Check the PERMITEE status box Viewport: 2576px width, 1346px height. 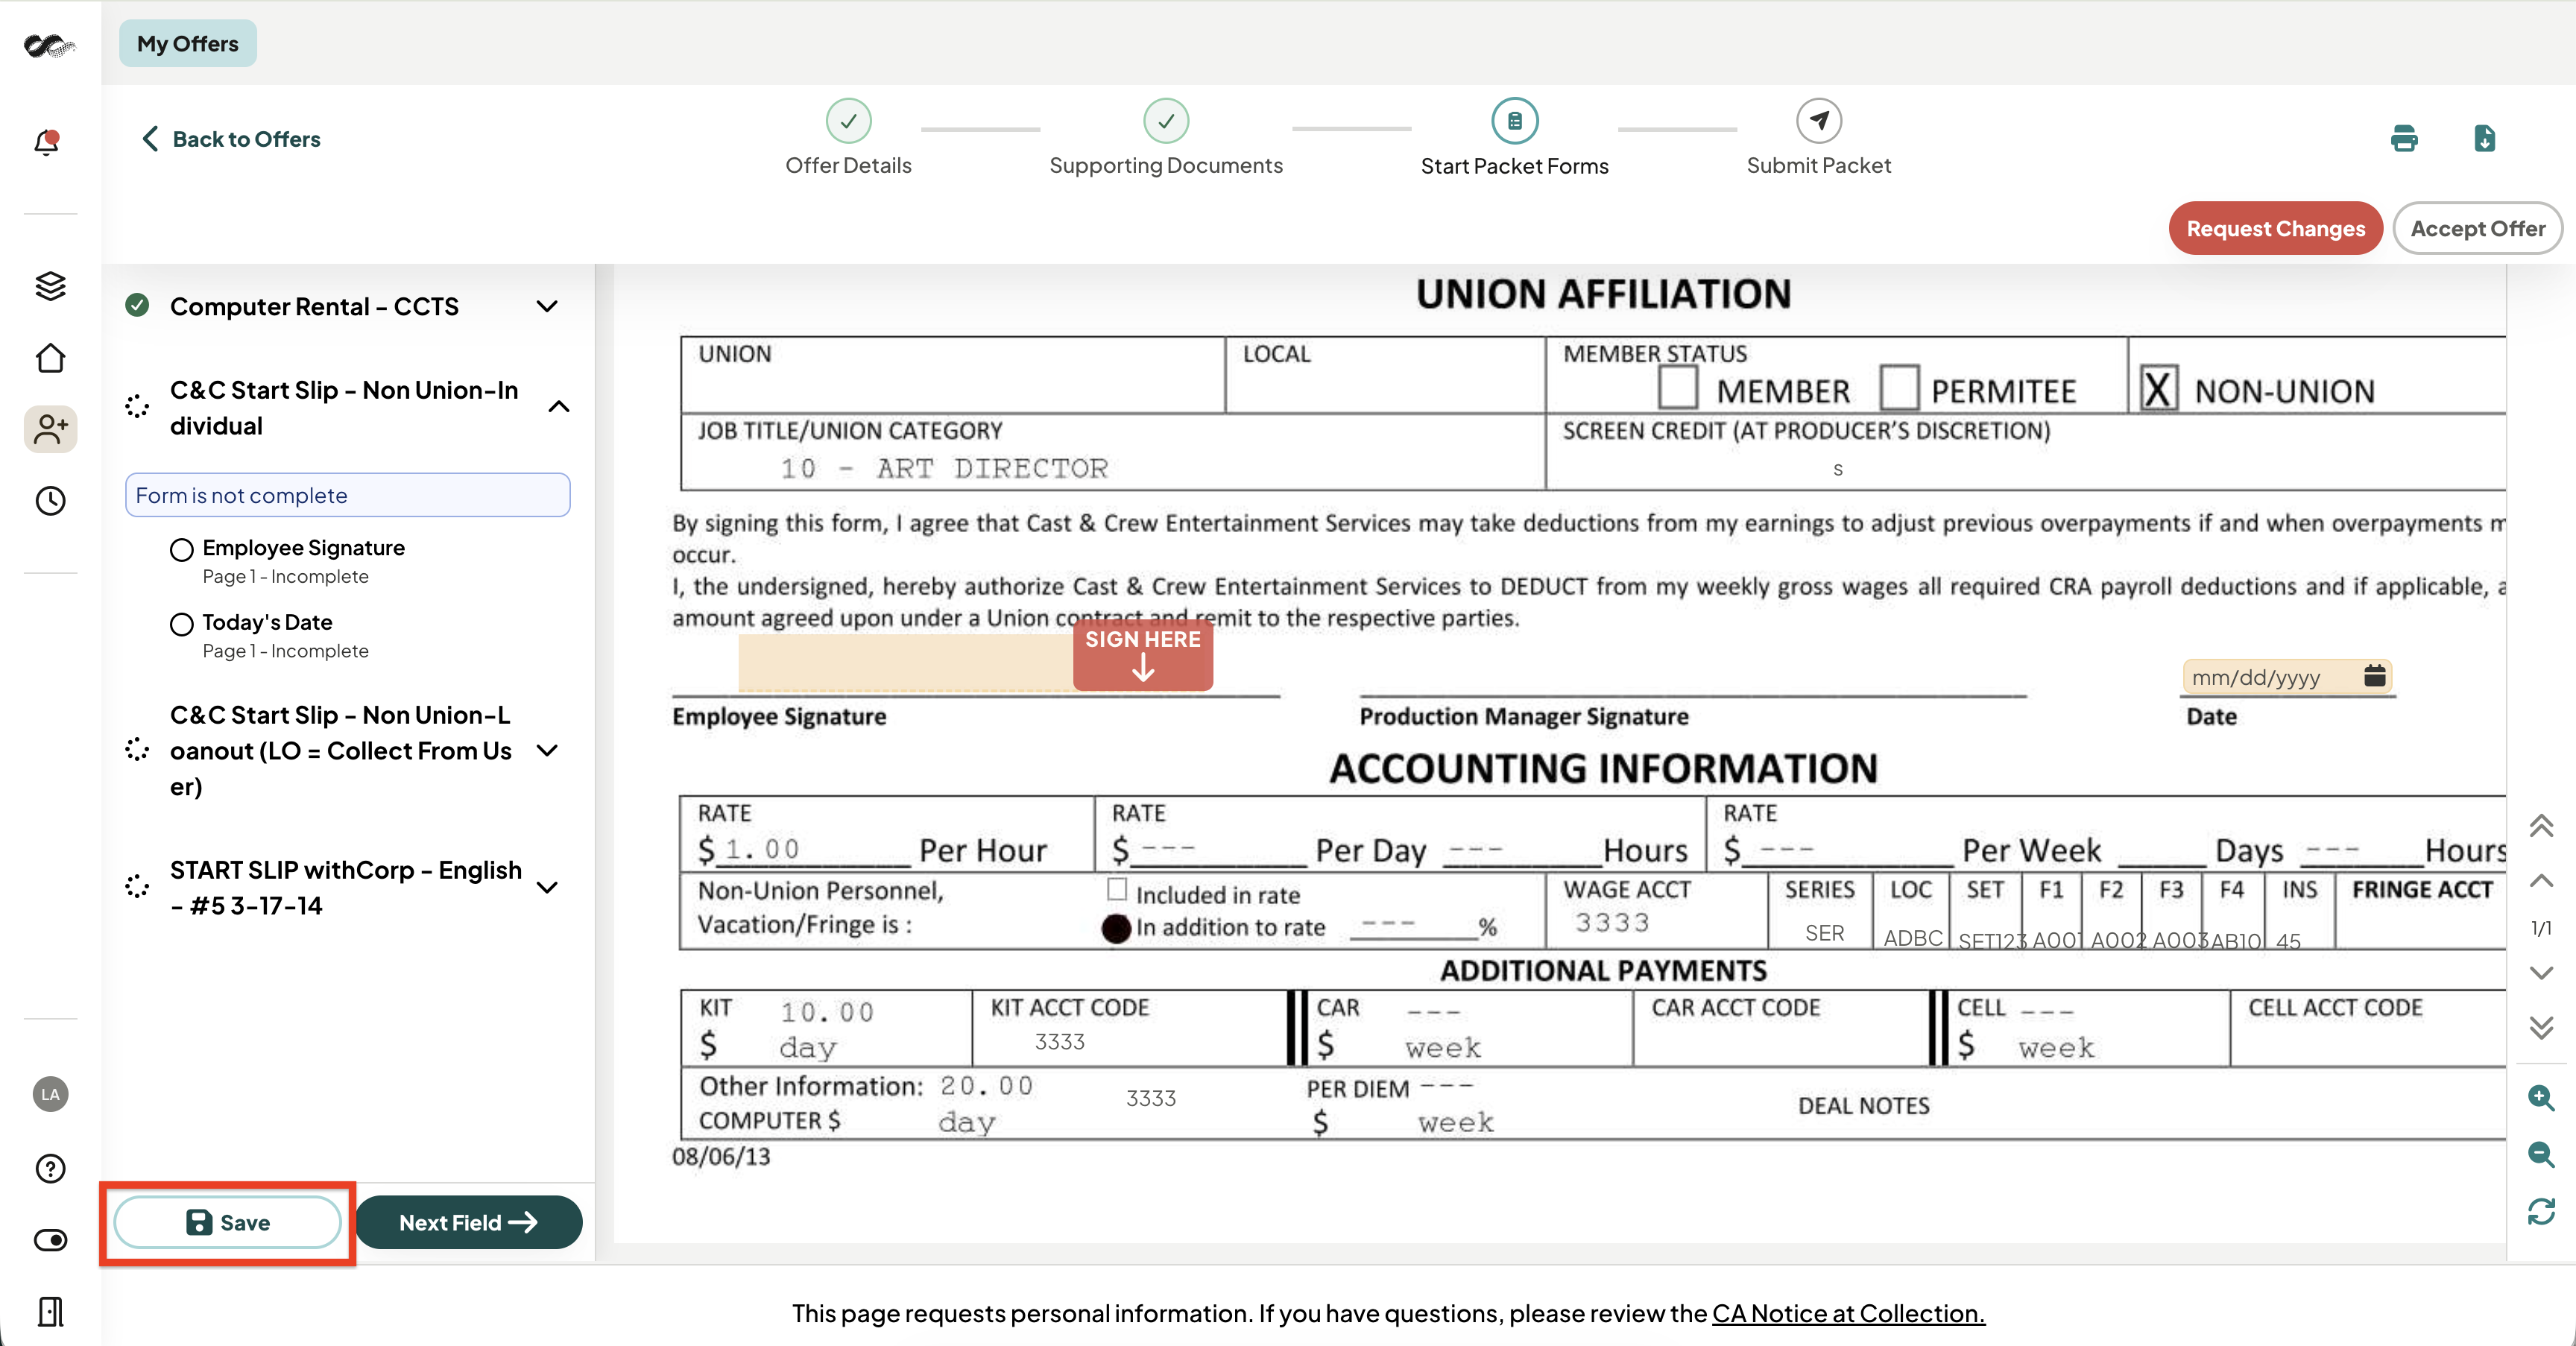(x=1899, y=386)
